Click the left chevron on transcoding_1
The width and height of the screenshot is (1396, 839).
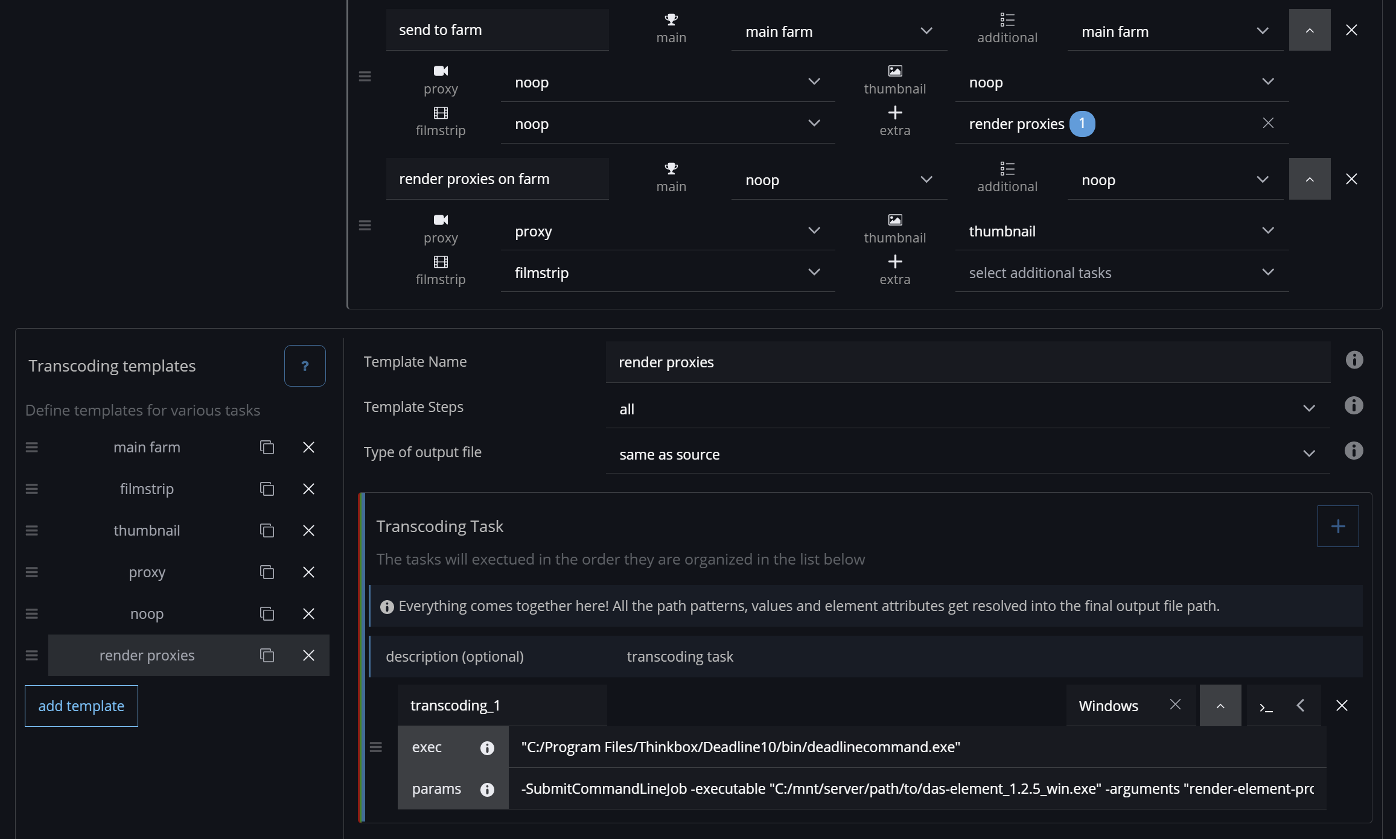click(1301, 706)
